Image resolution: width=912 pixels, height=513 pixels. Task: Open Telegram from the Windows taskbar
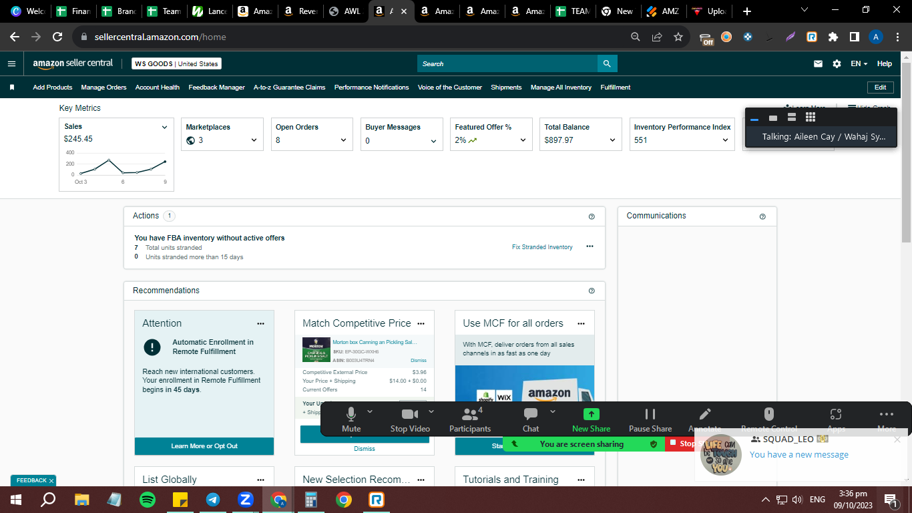[213, 499]
